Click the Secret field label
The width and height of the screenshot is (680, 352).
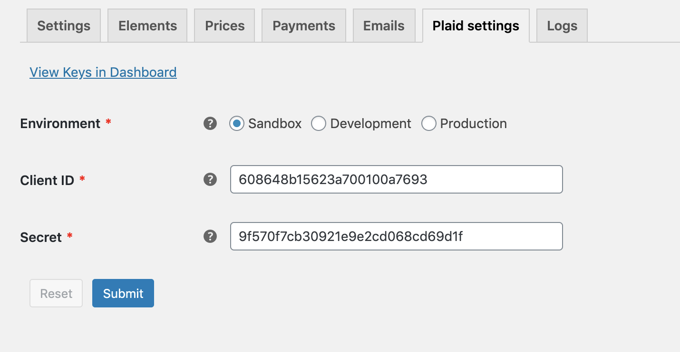coord(41,237)
